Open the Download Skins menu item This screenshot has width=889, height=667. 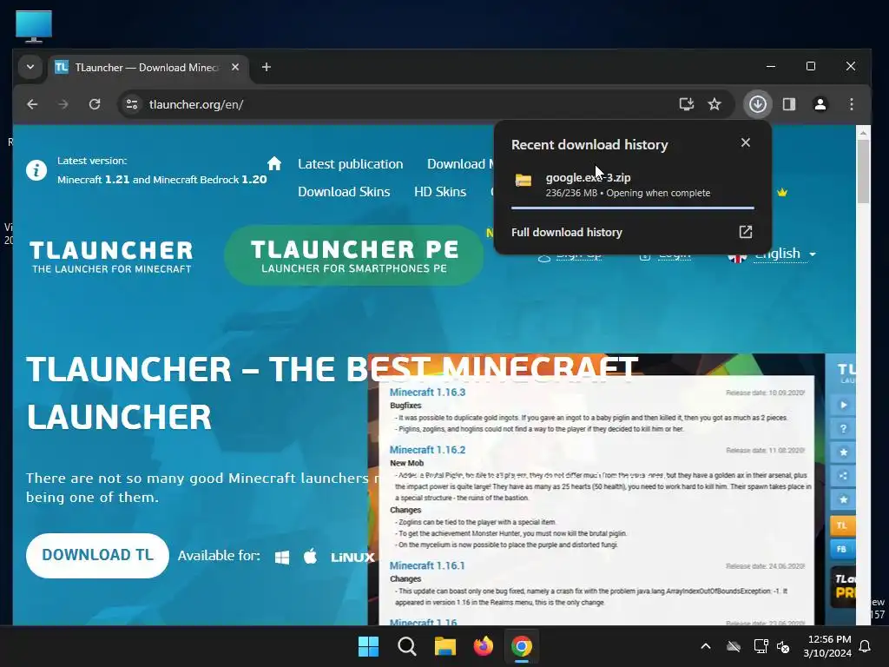[x=344, y=192]
